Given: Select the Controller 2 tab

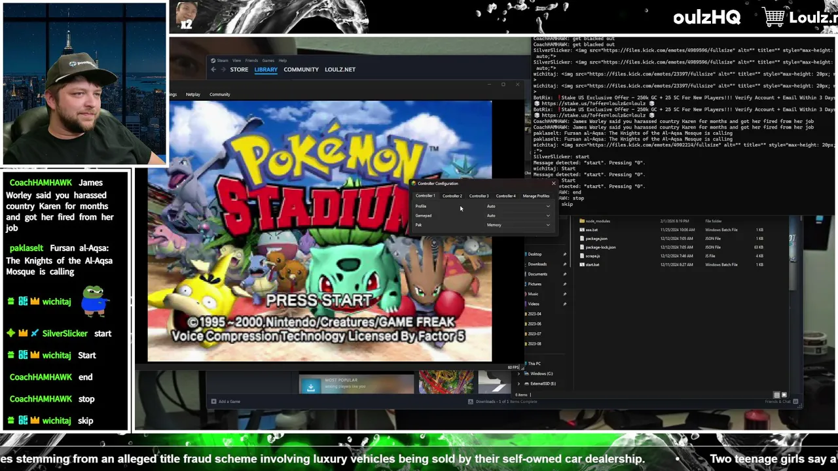Looking at the screenshot, I should pyautogui.click(x=452, y=196).
